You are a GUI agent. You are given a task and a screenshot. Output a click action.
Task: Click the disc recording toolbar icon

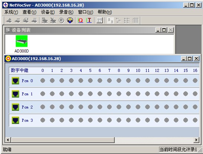click(61, 20)
